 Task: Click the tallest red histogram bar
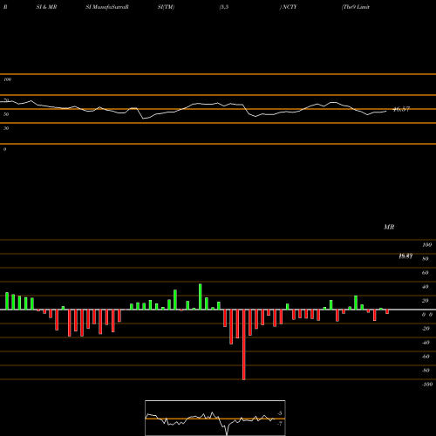pos(243,344)
